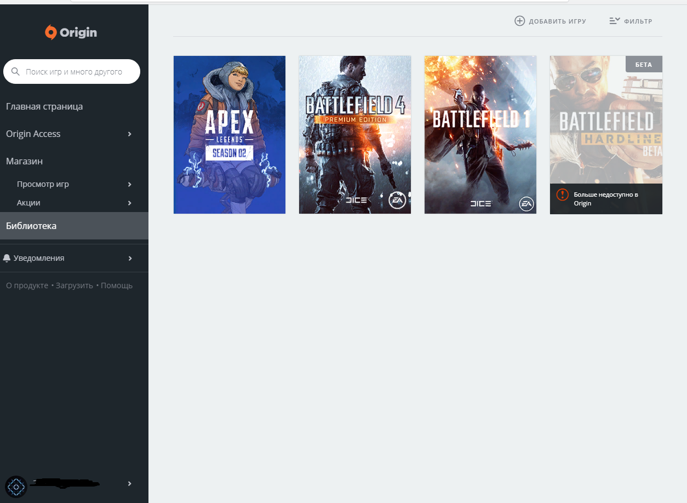Click the user avatar icon
Viewport: 687px width, 503px height.
[x=16, y=487]
